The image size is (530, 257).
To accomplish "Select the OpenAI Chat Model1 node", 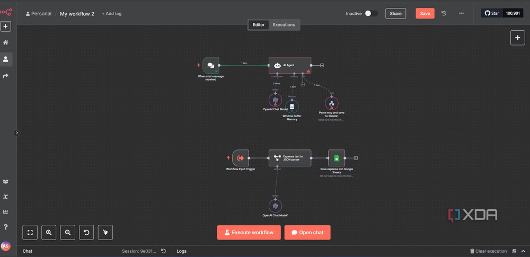I will 276,206.
